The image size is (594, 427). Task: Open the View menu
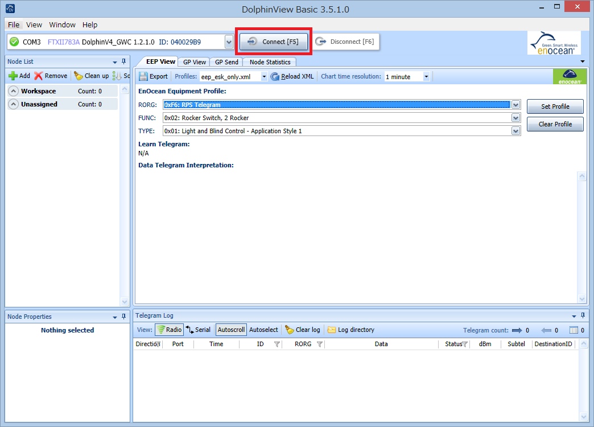pyautogui.click(x=34, y=24)
